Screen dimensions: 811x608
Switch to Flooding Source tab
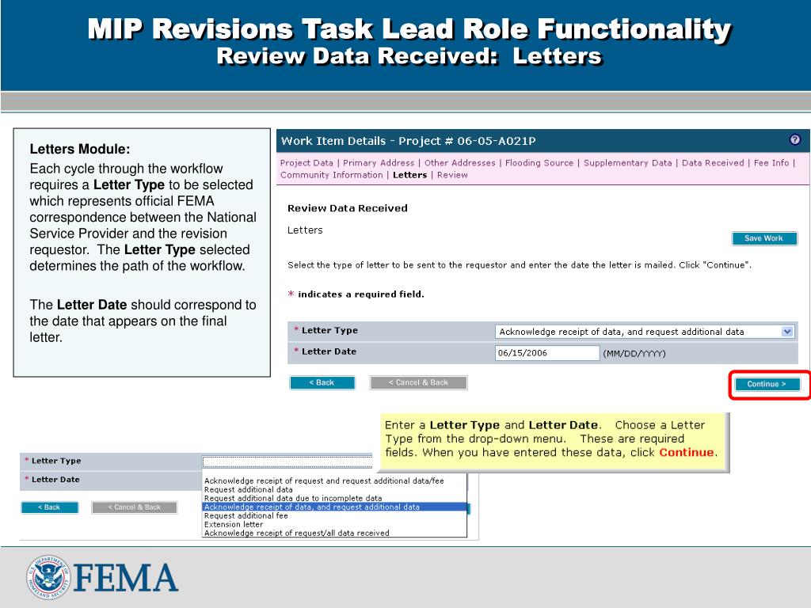click(539, 163)
